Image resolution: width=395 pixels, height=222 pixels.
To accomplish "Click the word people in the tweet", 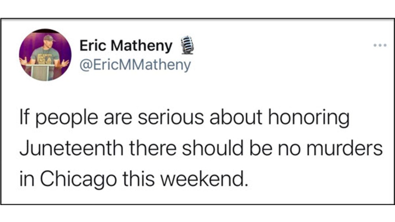I will point(66,118).
